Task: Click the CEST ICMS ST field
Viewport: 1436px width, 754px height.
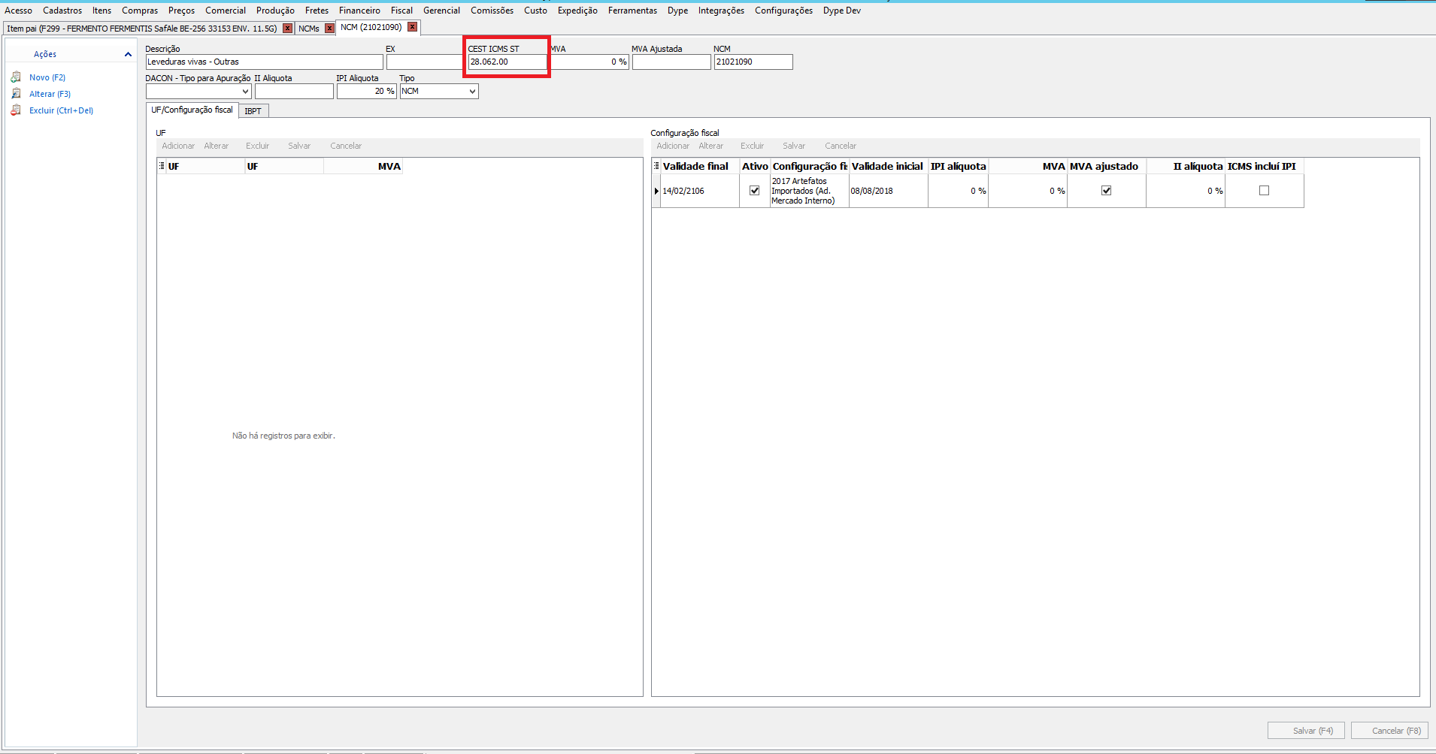Action: [x=507, y=62]
